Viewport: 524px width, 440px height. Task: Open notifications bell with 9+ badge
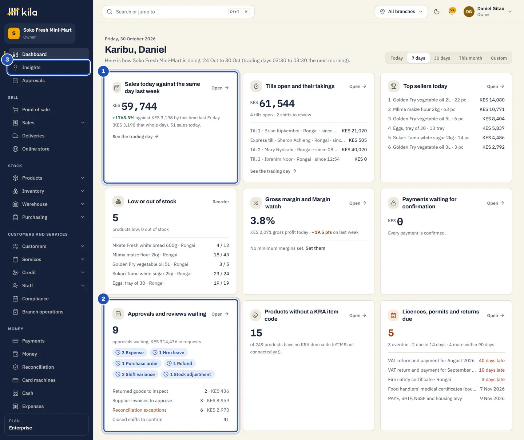[452, 12]
